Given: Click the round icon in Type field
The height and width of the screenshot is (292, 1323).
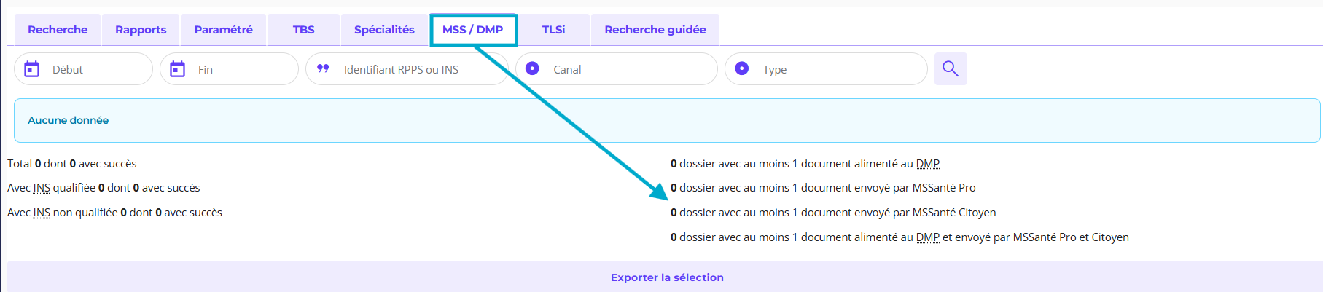Looking at the screenshot, I should 742,68.
